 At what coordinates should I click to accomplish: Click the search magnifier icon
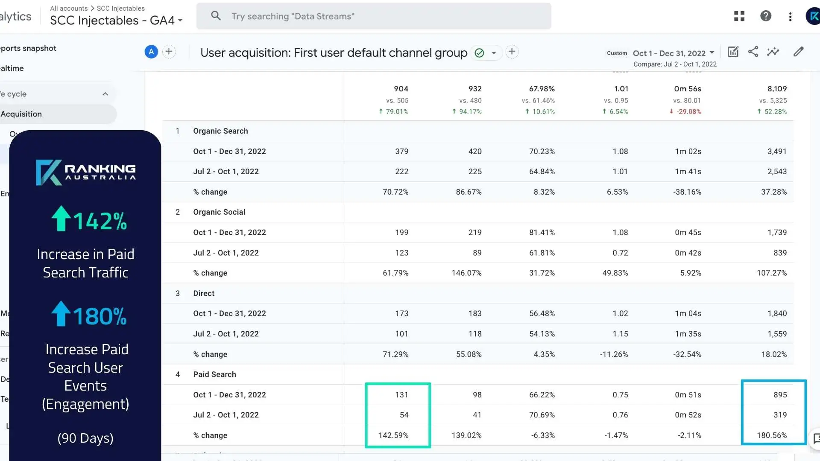pyautogui.click(x=216, y=16)
